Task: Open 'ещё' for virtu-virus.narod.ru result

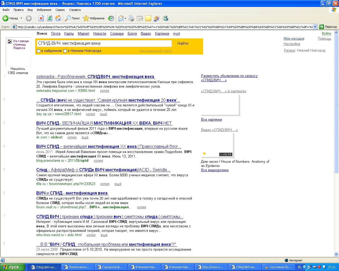Action: (x=104, y=235)
